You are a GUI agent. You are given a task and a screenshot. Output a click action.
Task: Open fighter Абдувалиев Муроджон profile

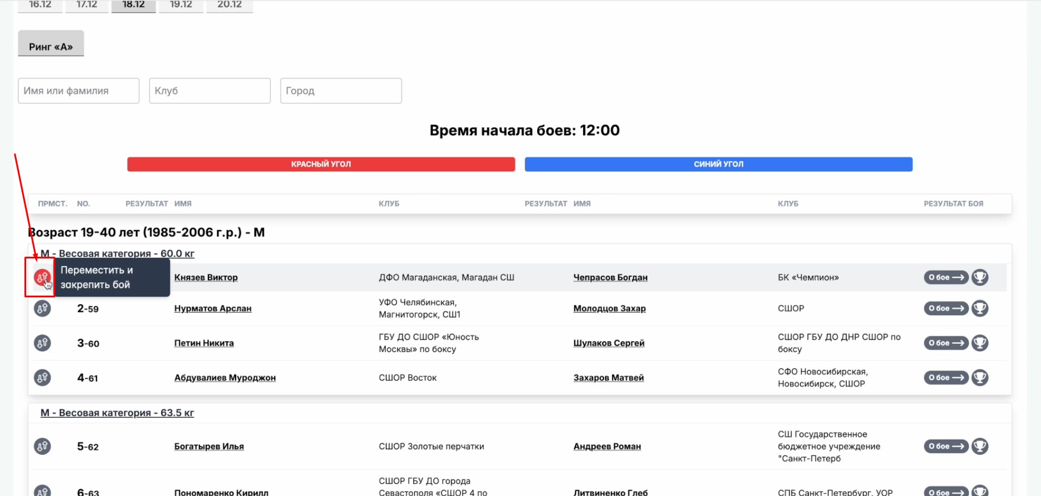click(x=225, y=378)
